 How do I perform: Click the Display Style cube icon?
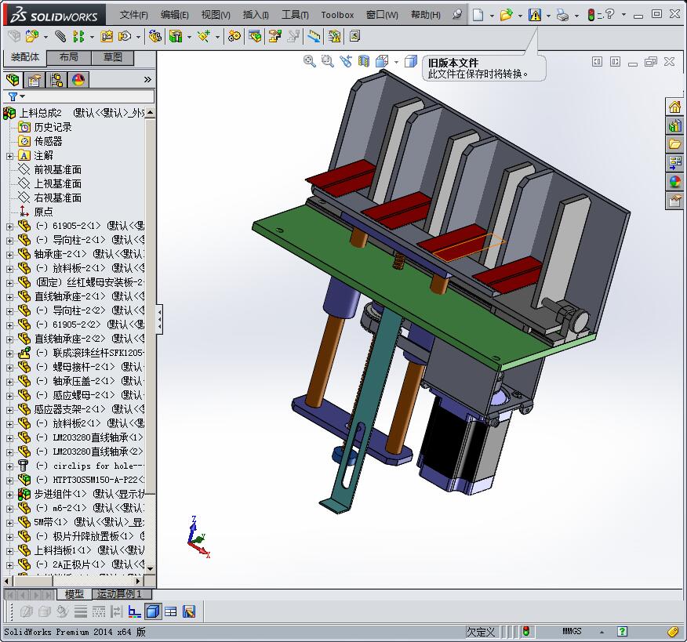pos(410,61)
